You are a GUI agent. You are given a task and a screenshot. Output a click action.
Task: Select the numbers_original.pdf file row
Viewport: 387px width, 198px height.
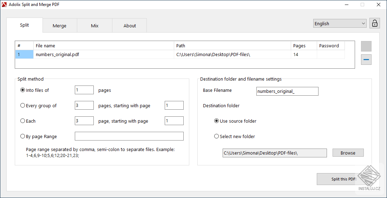[180, 54]
